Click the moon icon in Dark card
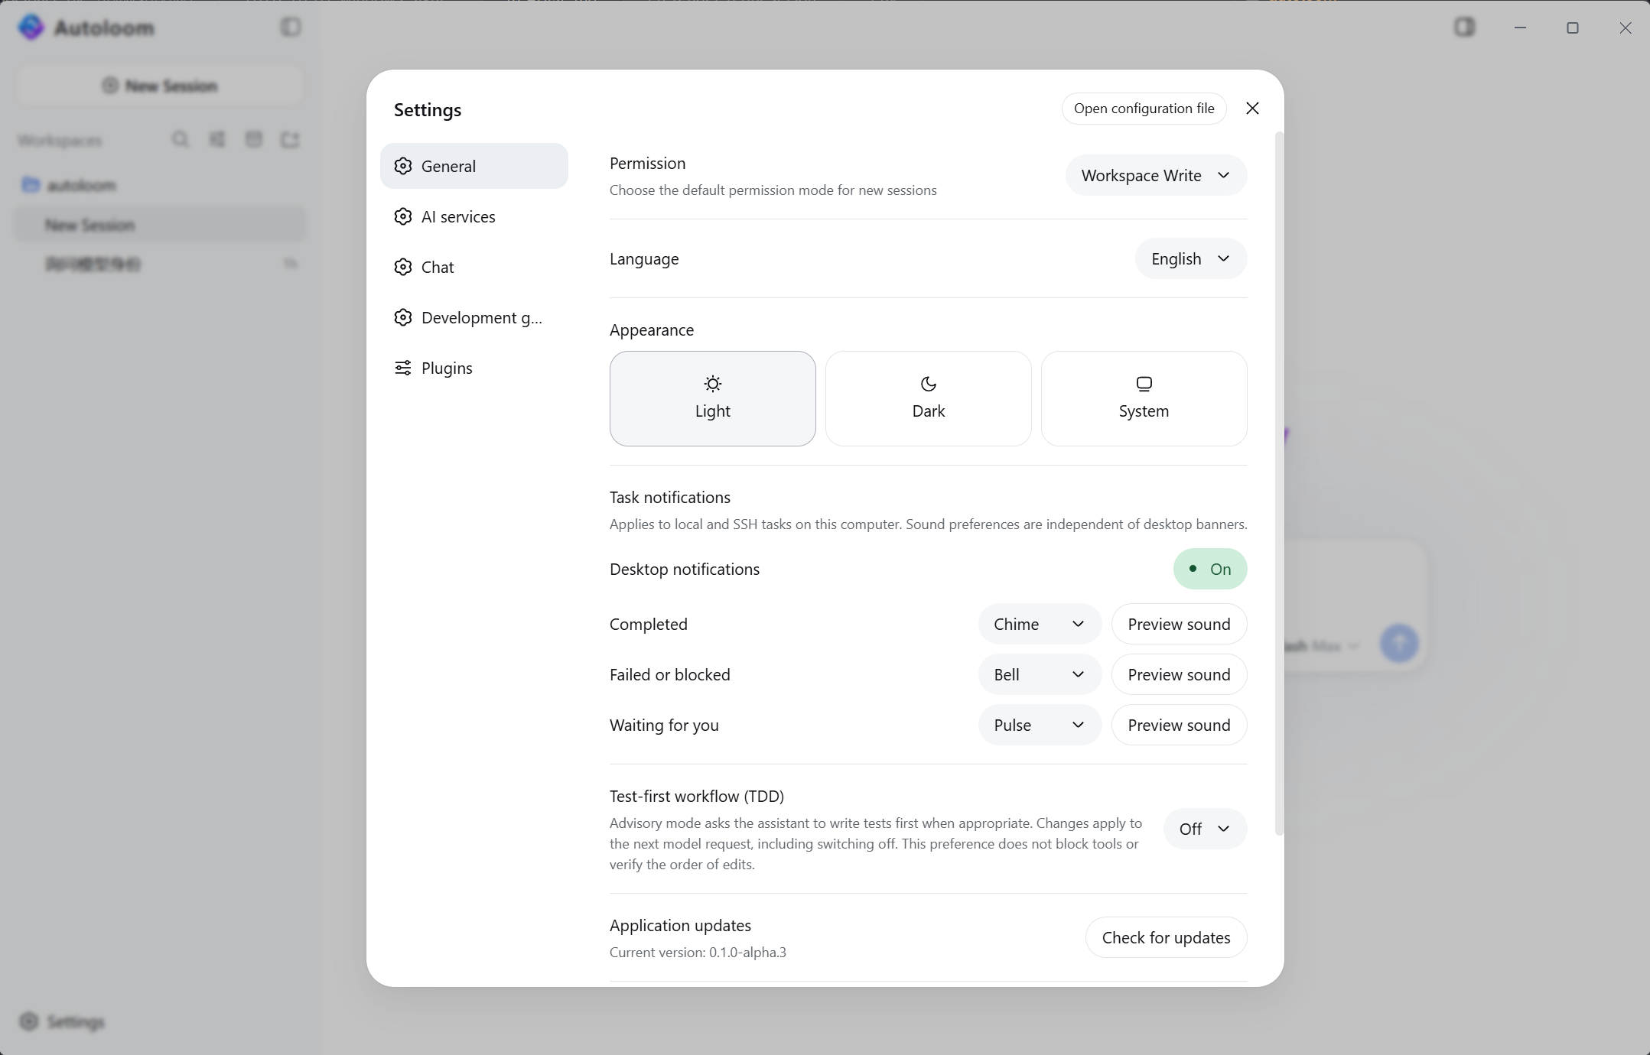Viewport: 1650px width, 1055px height. pyautogui.click(x=929, y=384)
